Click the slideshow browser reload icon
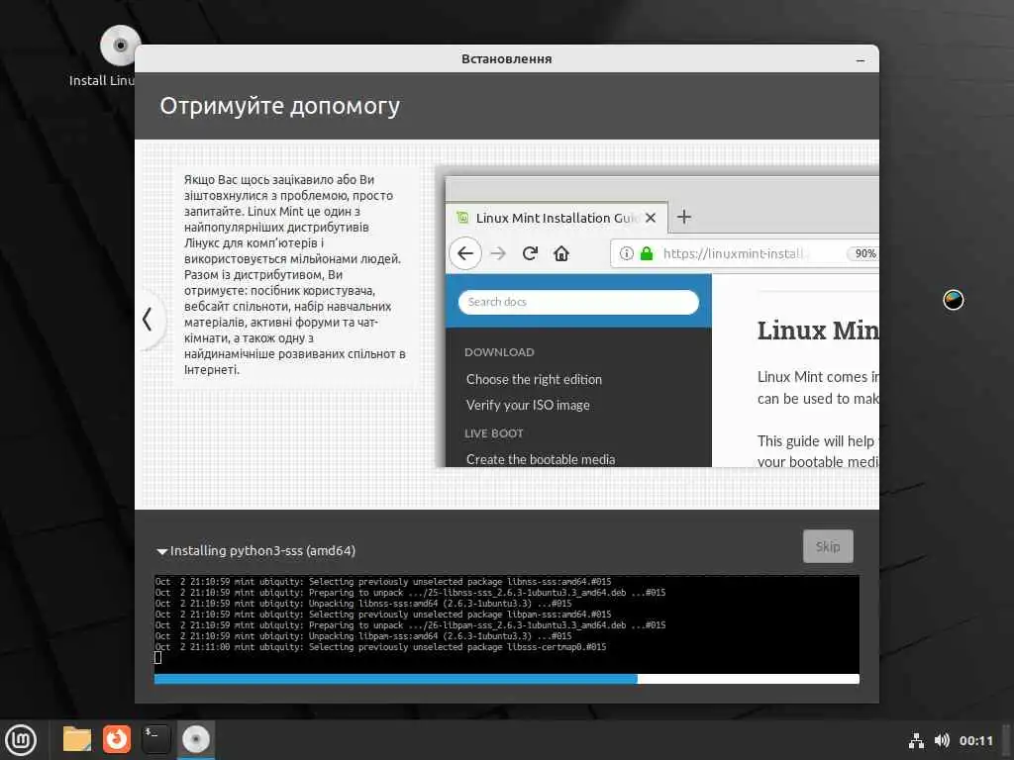This screenshot has width=1014, height=760. 530,253
